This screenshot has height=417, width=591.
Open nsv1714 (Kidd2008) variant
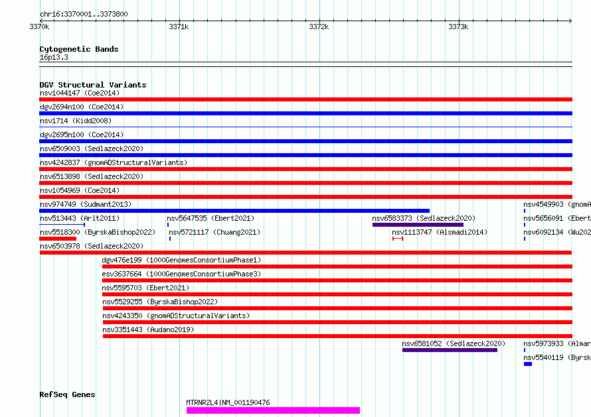pos(76,121)
